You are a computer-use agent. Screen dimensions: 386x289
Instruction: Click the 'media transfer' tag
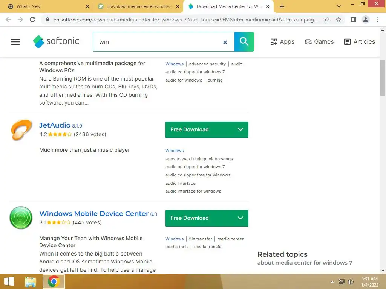click(x=208, y=247)
